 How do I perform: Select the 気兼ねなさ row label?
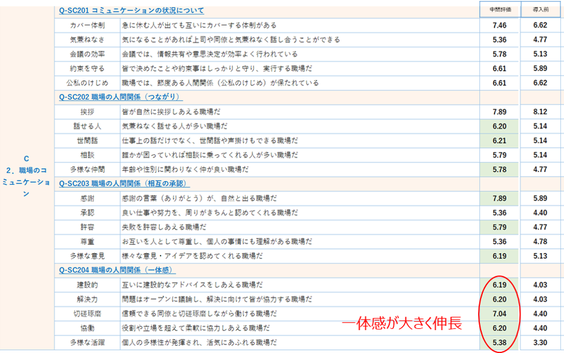coord(87,39)
